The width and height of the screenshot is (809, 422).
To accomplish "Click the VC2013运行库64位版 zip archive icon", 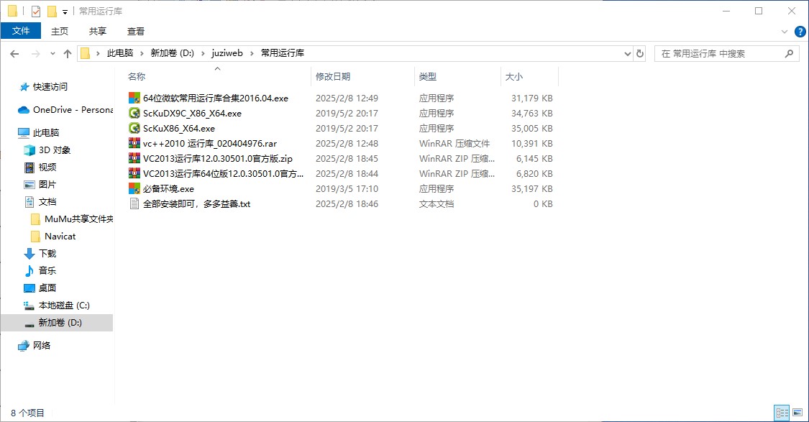I will tap(134, 173).
